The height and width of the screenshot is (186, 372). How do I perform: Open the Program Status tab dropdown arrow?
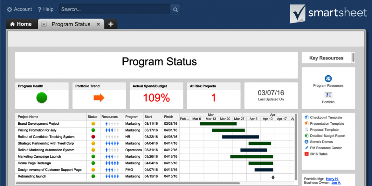pyautogui.click(x=44, y=24)
